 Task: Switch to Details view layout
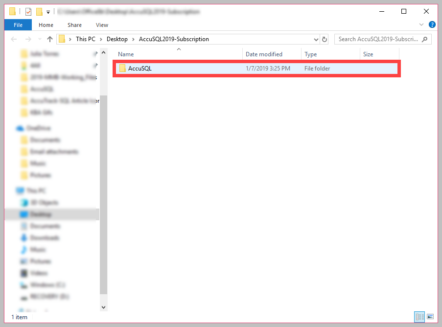pos(419,317)
